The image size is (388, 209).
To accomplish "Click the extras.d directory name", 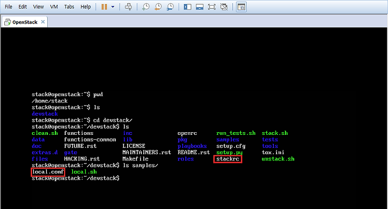I will pyautogui.click(x=45, y=153).
